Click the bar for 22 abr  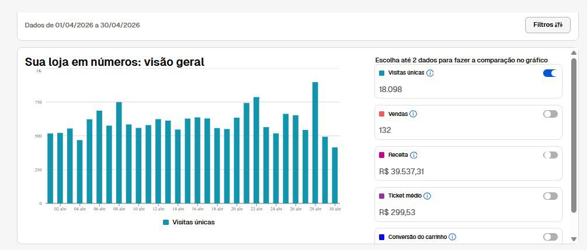(x=256, y=150)
